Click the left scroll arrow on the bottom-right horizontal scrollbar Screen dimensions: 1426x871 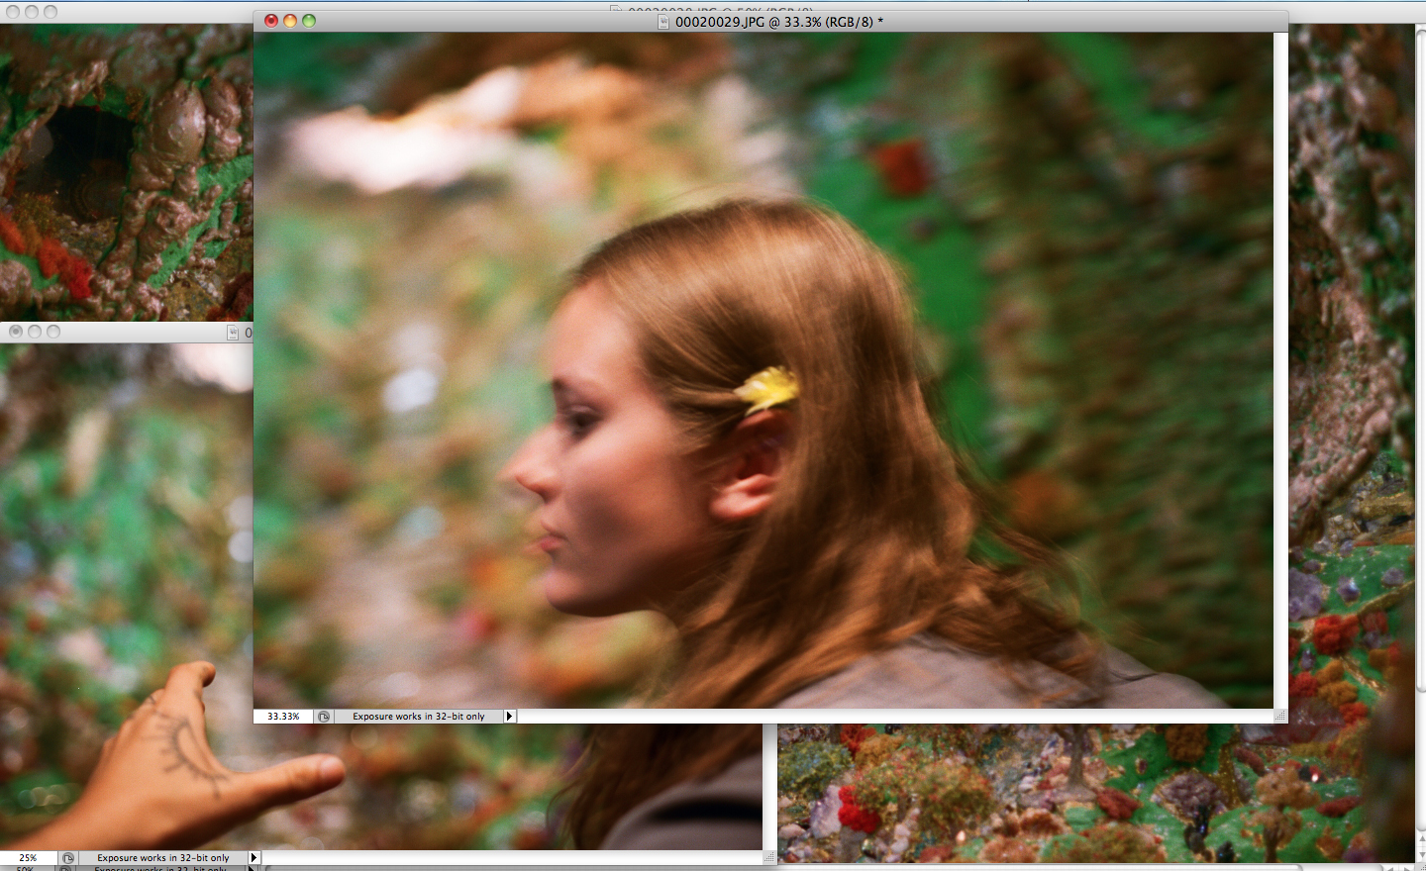click(1390, 868)
